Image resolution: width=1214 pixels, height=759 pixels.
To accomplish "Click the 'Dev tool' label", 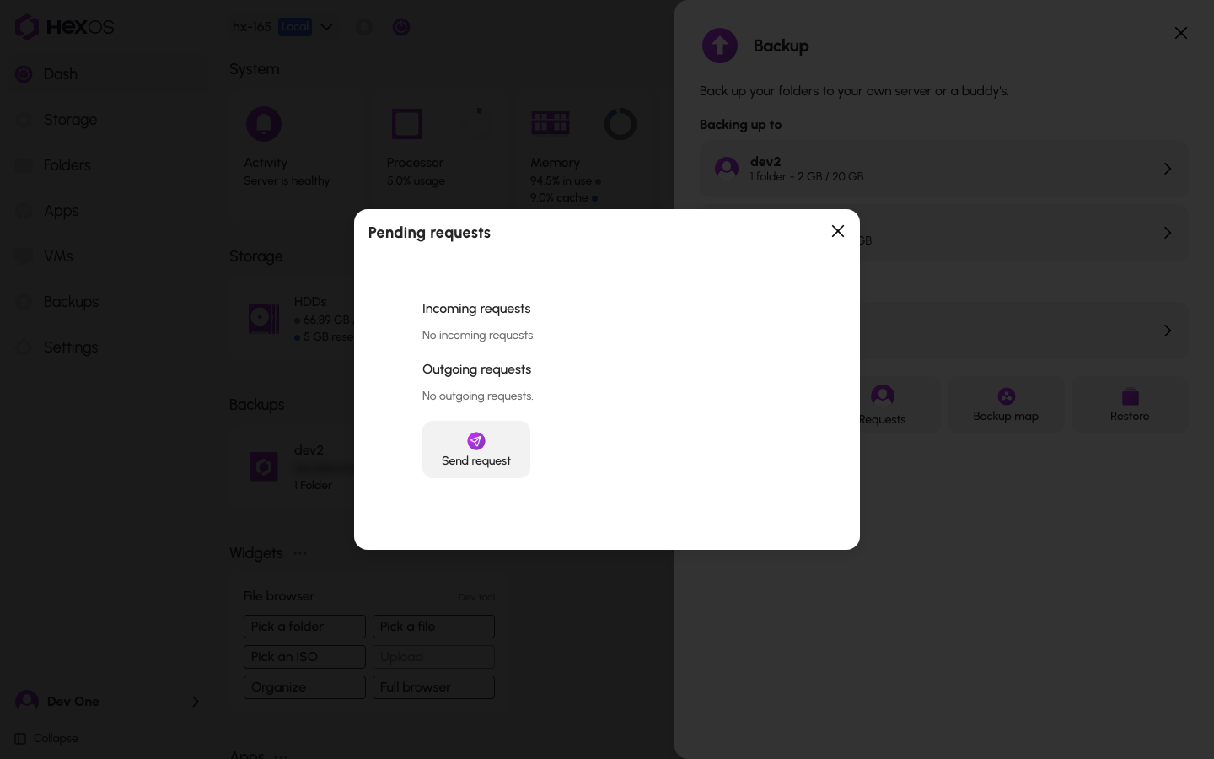I will point(476,597).
